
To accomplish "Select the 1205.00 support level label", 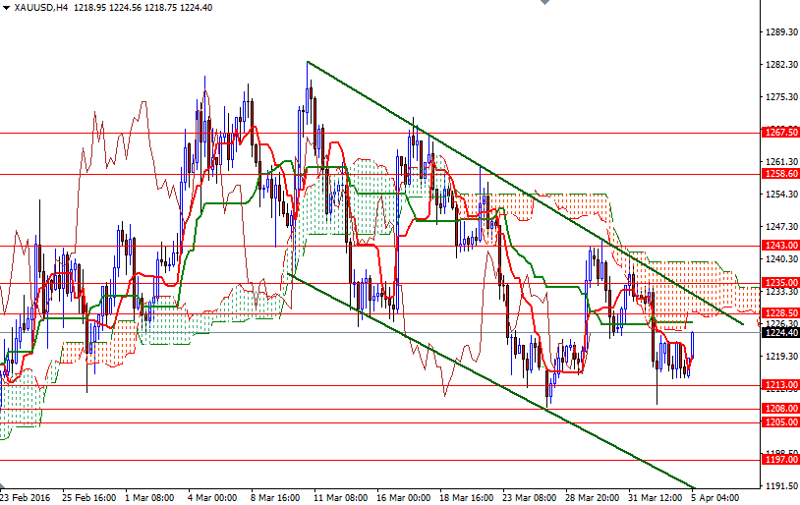I will pyautogui.click(x=779, y=422).
